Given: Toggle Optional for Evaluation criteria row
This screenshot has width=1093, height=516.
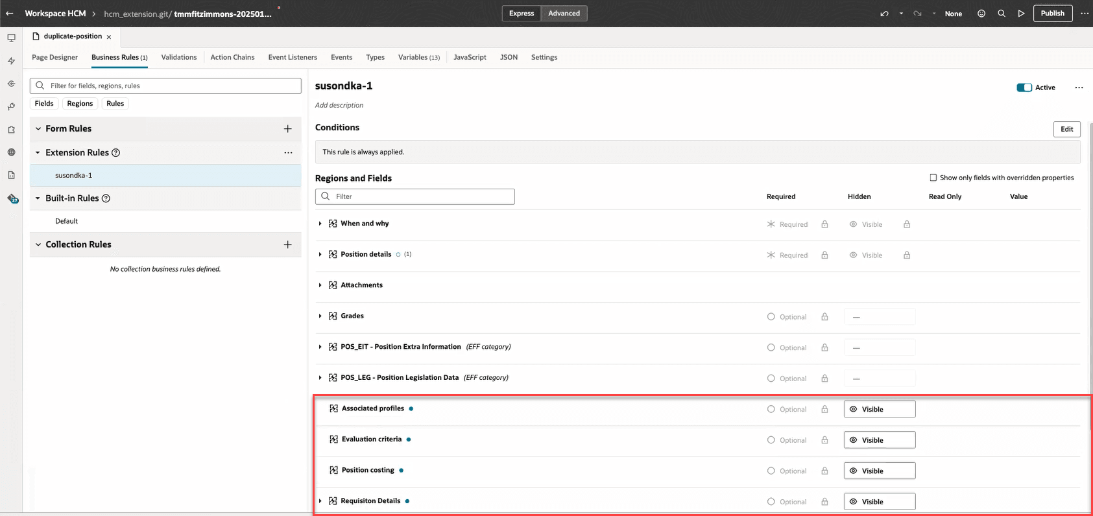Looking at the screenshot, I should 787,440.
